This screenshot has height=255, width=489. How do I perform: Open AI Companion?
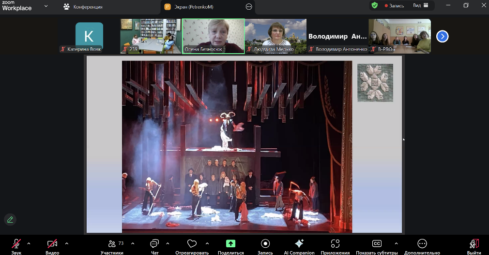(299, 244)
